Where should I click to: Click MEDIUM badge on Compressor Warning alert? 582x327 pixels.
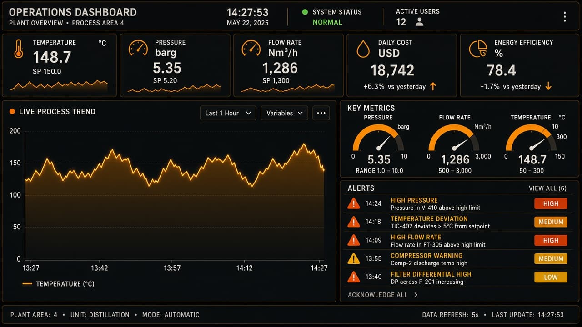[x=551, y=259]
